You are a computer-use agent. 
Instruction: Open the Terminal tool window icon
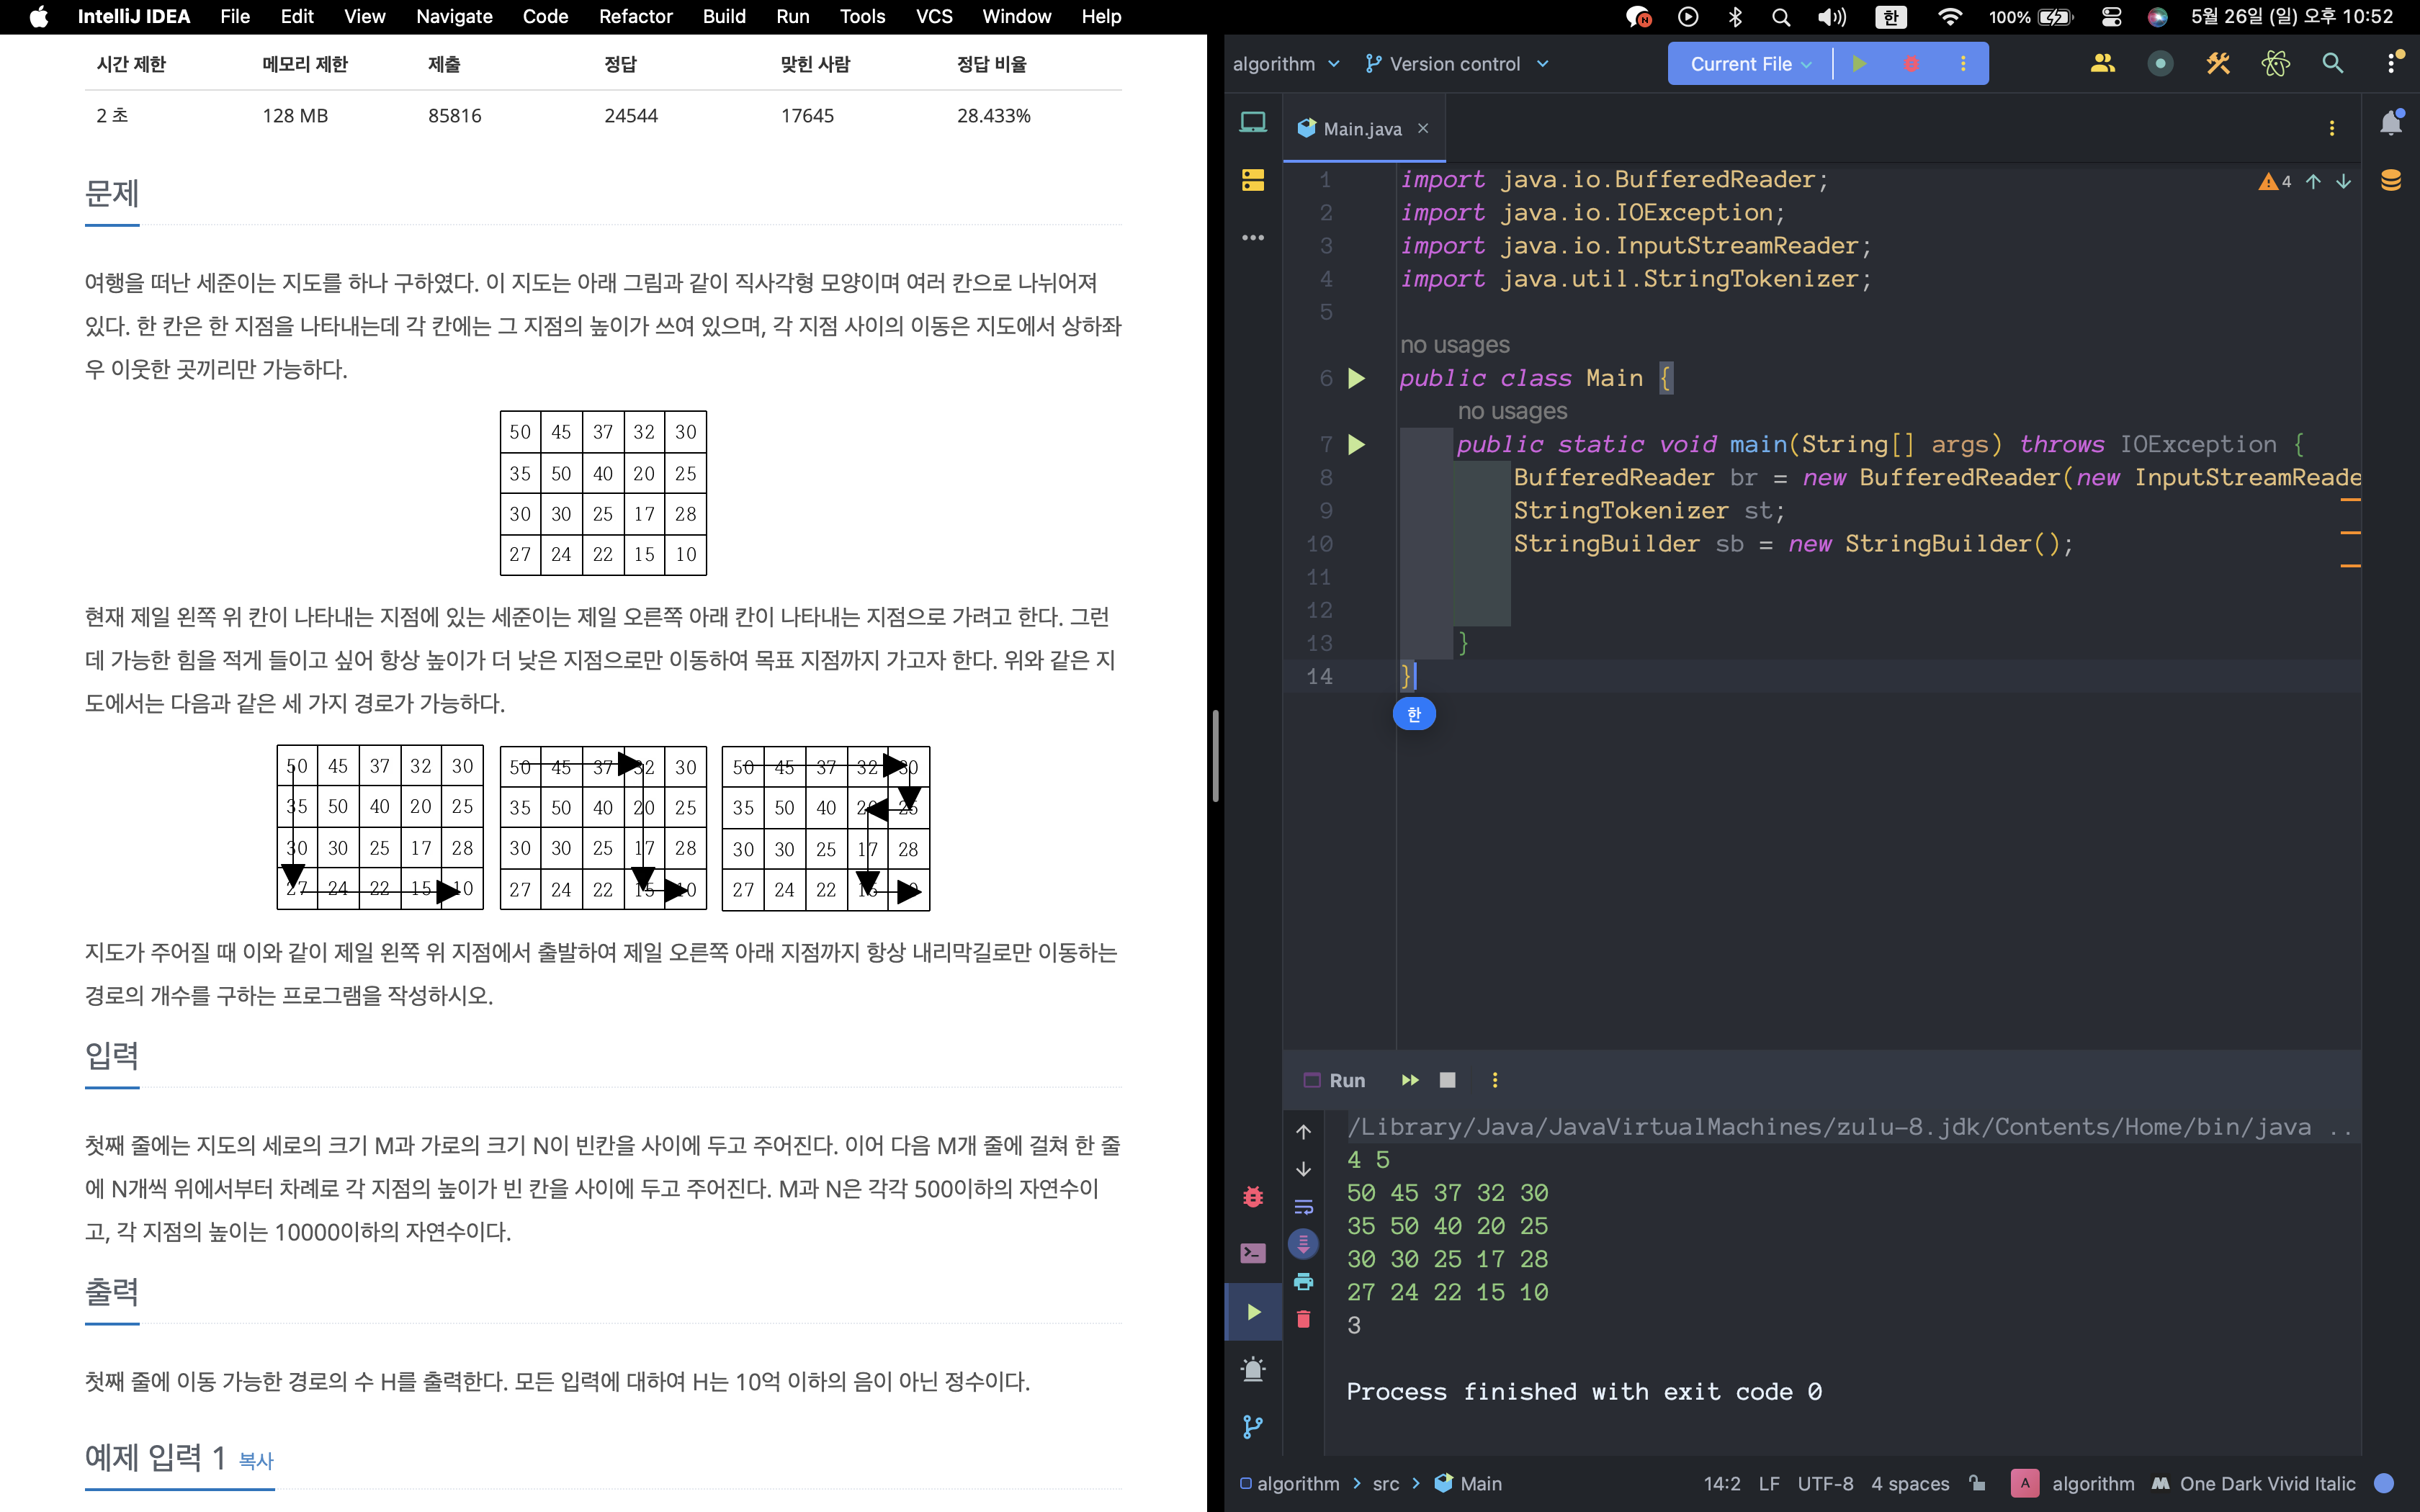click(x=1253, y=1253)
